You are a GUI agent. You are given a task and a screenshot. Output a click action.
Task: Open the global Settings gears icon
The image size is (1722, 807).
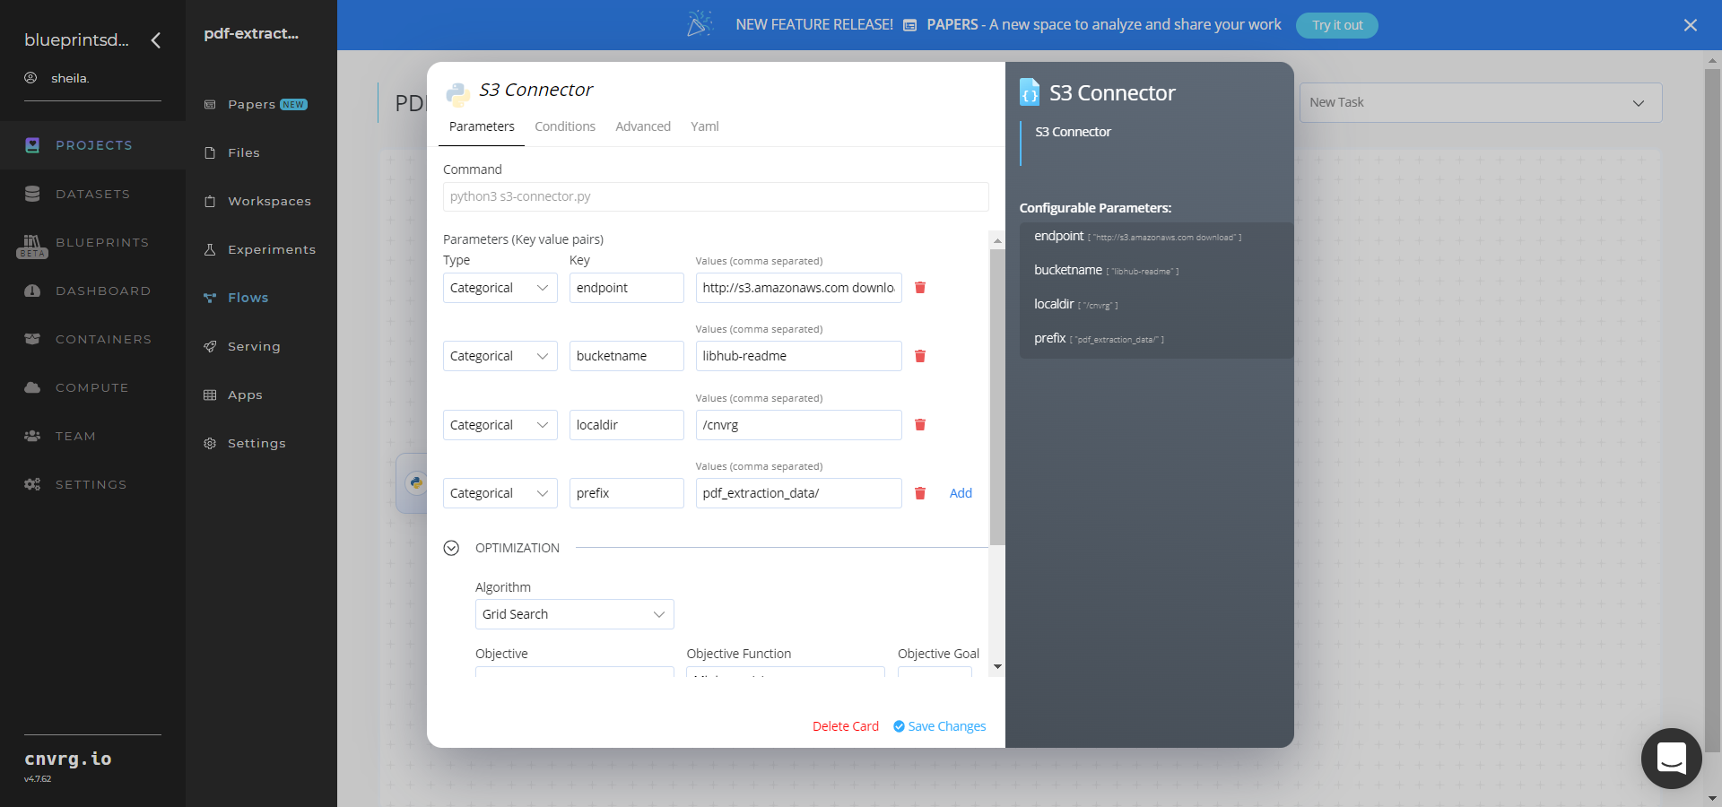(x=32, y=484)
